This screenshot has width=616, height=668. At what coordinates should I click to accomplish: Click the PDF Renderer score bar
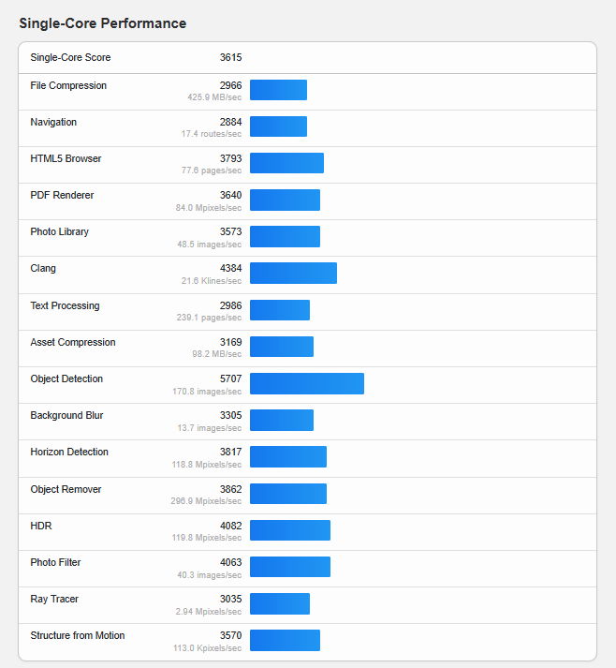(x=285, y=200)
